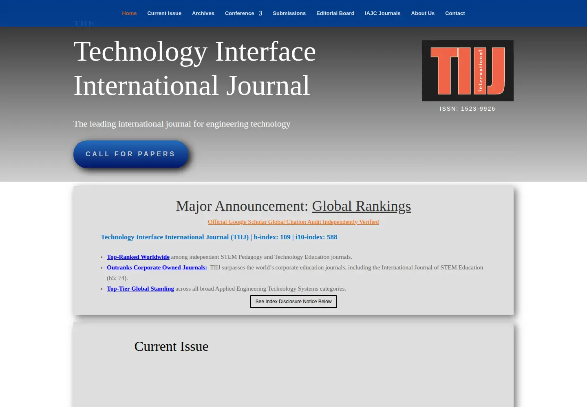
Task: Open the Outranks Corporate Owned Journals link
Action: [x=157, y=267]
